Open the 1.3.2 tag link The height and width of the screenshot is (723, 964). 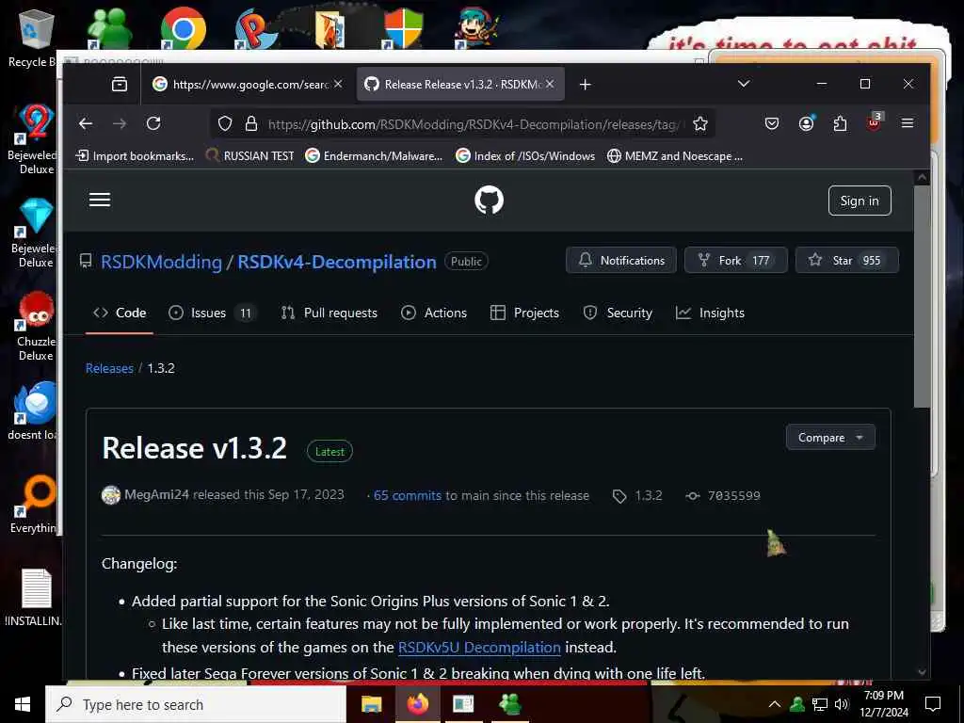pos(637,495)
